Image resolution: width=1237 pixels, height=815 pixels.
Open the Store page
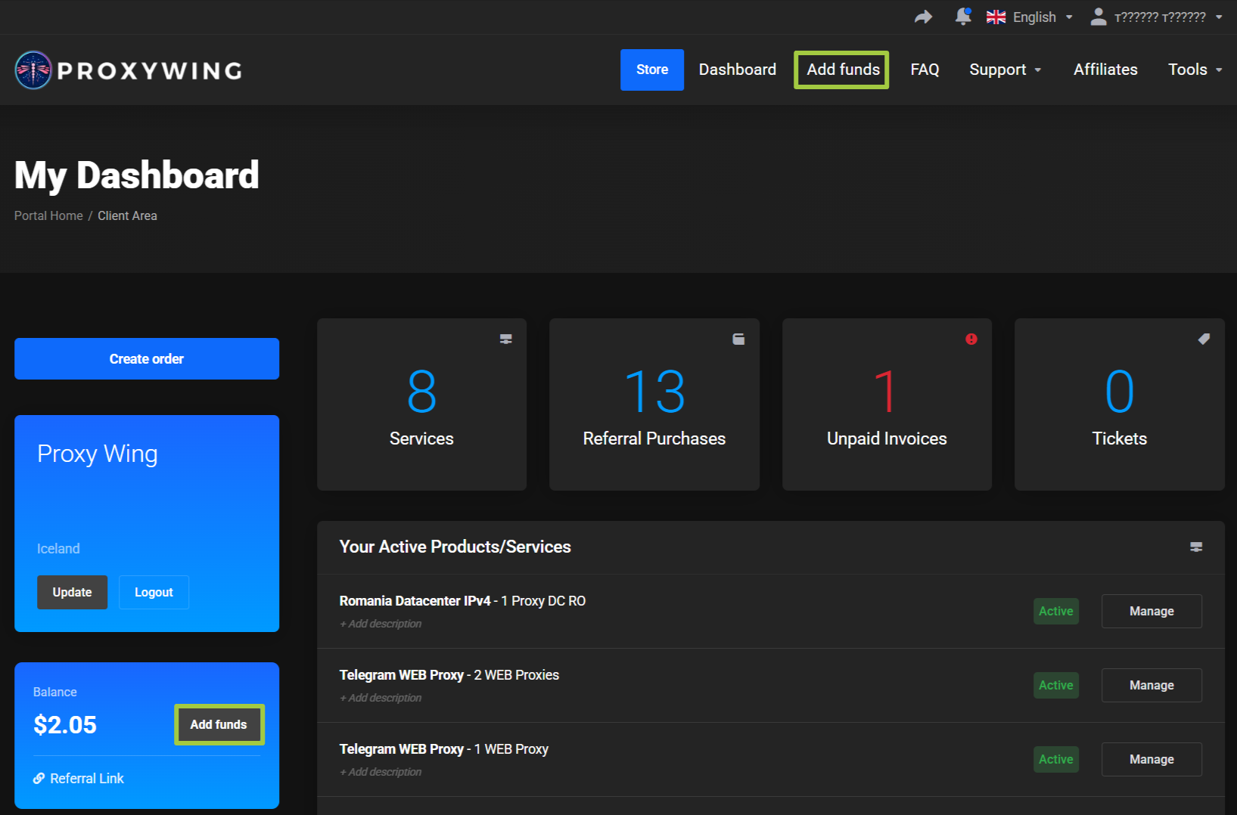pos(652,70)
